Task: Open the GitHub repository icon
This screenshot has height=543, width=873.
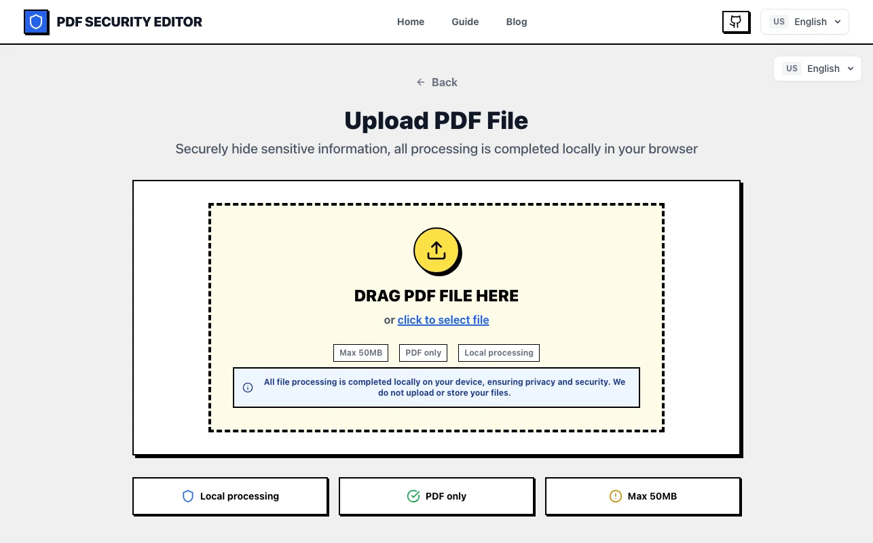Action: pos(736,22)
